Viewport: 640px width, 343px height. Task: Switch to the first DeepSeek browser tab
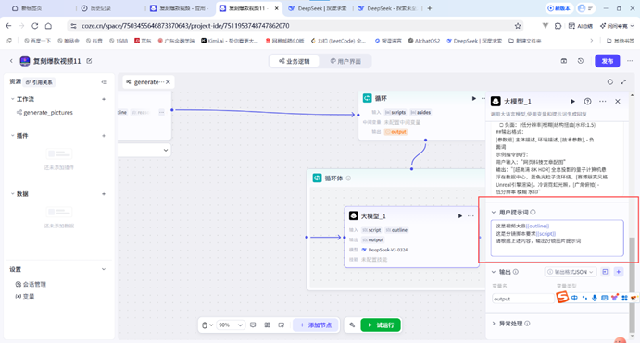coord(318,8)
